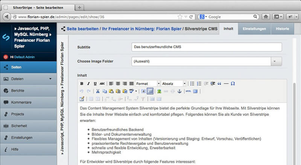Image resolution: width=301 pixels, height=165 pixels.
Task: Insert an image via the toolbar
Action: (x=159, y=91)
